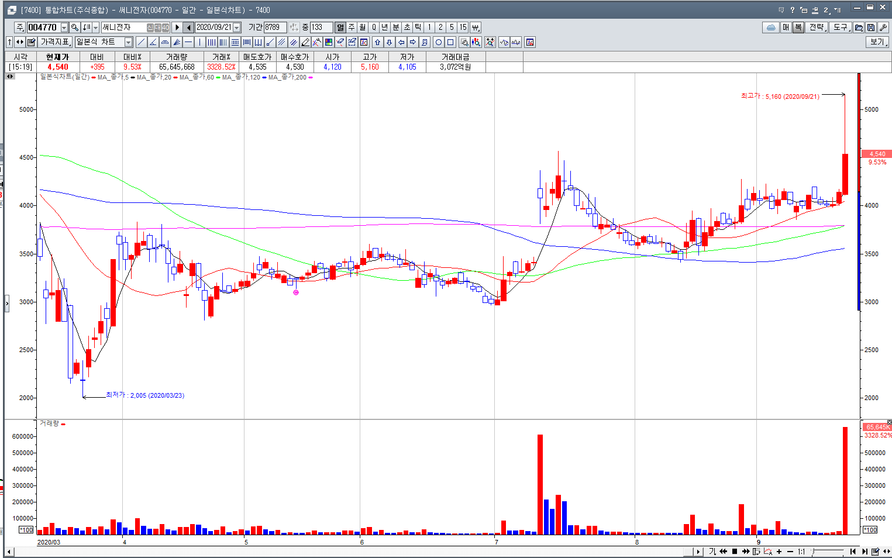Toggle weekly (주) chart period
The width and height of the screenshot is (892, 558).
pos(352,27)
